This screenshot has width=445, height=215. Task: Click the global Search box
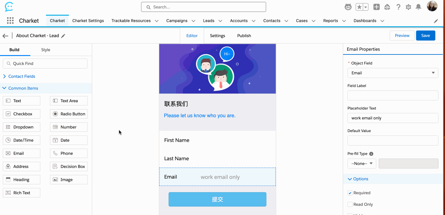pyautogui.click(x=203, y=7)
